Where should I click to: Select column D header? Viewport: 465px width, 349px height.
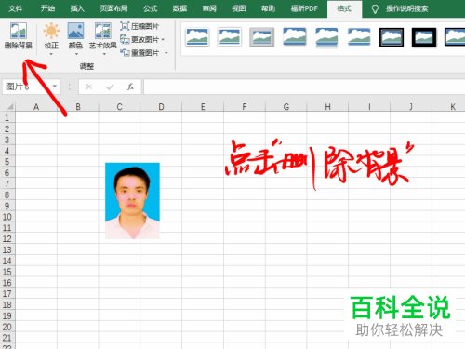coord(161,107)
